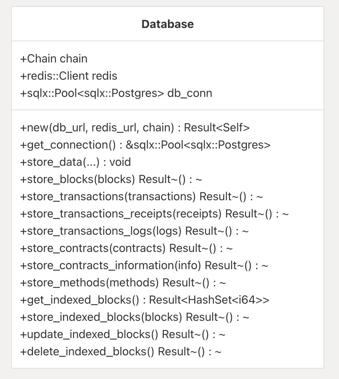Click the Result<HashSet<i64>> return type
The height and width of the screenshot is (379, 339).
click(x=209, y=300)
